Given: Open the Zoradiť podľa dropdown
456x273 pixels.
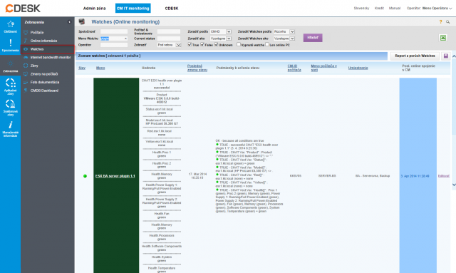Looking at the screenshot, I should pyautogui.click(x=221, y=31).
